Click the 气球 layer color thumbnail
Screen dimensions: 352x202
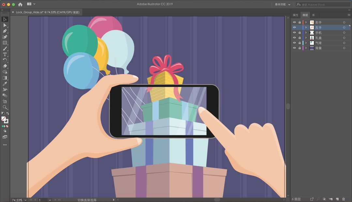pos(312,43)
